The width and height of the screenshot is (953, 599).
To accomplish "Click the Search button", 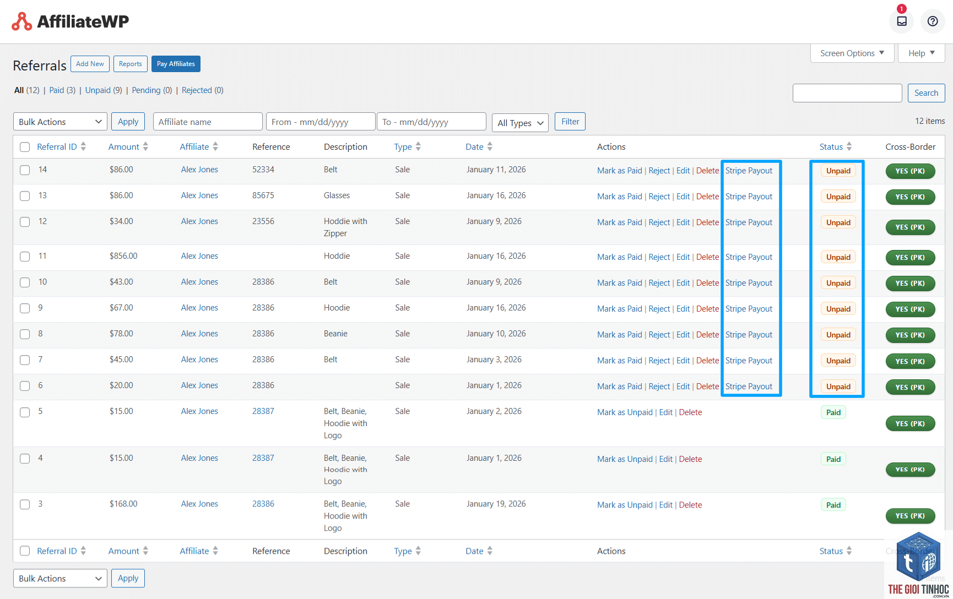I will [x=926, y=93].
